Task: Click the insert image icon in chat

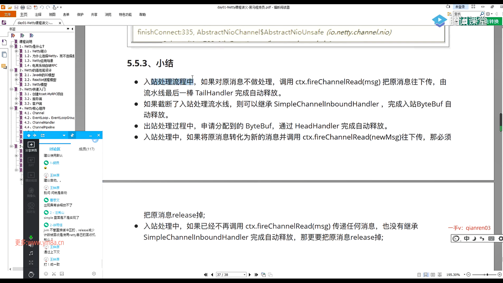Action: pos(62,274)
